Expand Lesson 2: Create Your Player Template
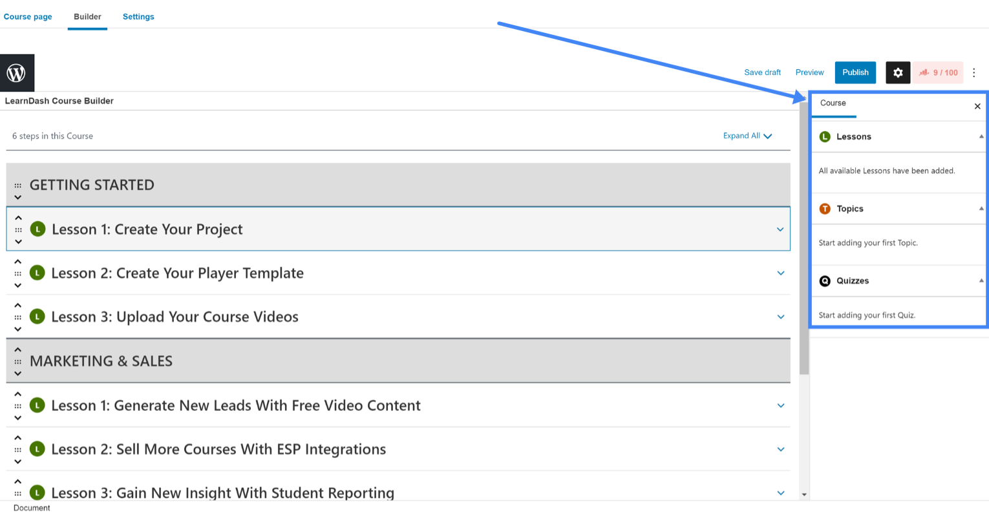Screen dimensions: 989x515 [780, 273]
